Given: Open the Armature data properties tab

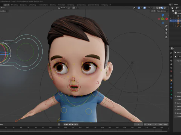Looking at the screenshot, I should (x=171, y=91).
